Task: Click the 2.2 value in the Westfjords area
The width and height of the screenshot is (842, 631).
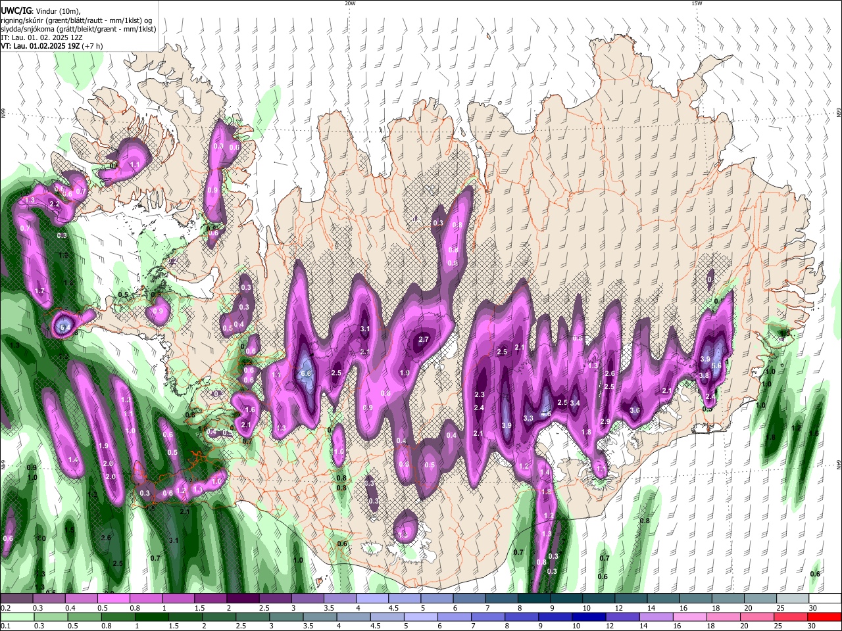Action: point(55,204)
